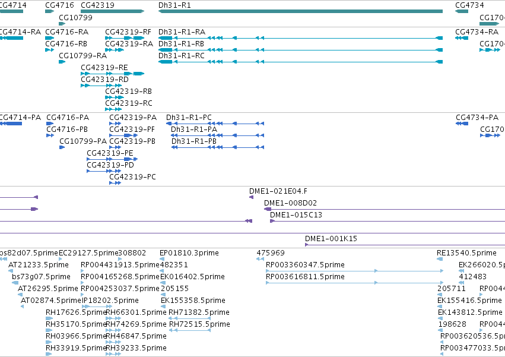
Task: Click EST RH72515.5prime label
Action: 199,325
